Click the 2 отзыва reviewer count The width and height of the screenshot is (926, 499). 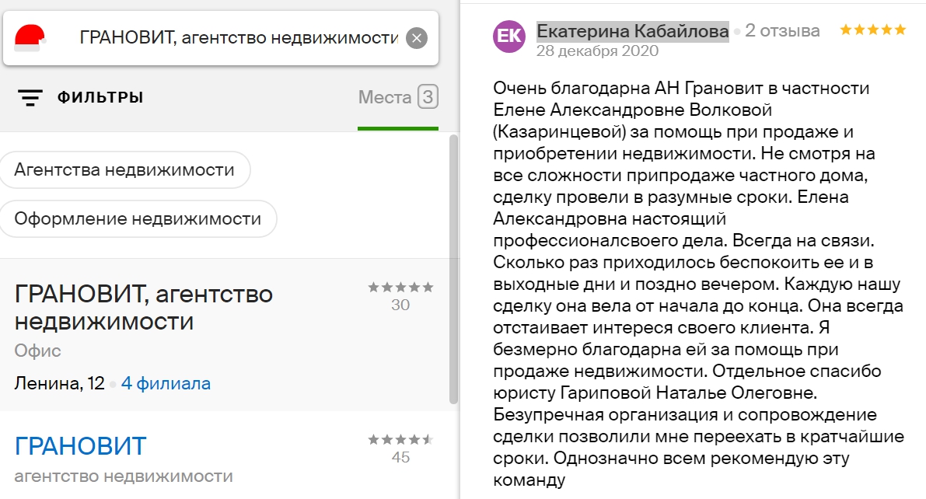782,31
